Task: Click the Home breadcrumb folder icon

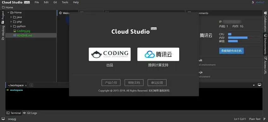Action: [x=3, y=7]
